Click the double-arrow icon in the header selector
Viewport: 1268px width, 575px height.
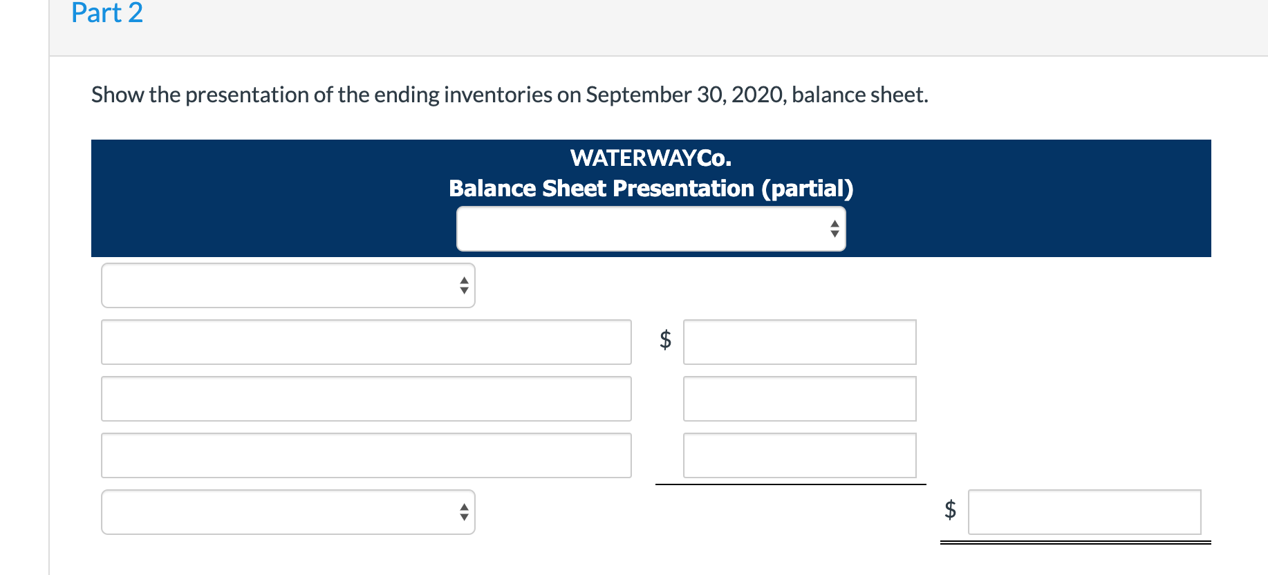point(835,228)
